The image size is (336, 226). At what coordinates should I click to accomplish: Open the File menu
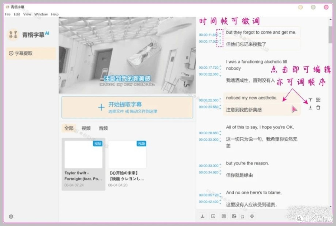[x=8, y=14]
